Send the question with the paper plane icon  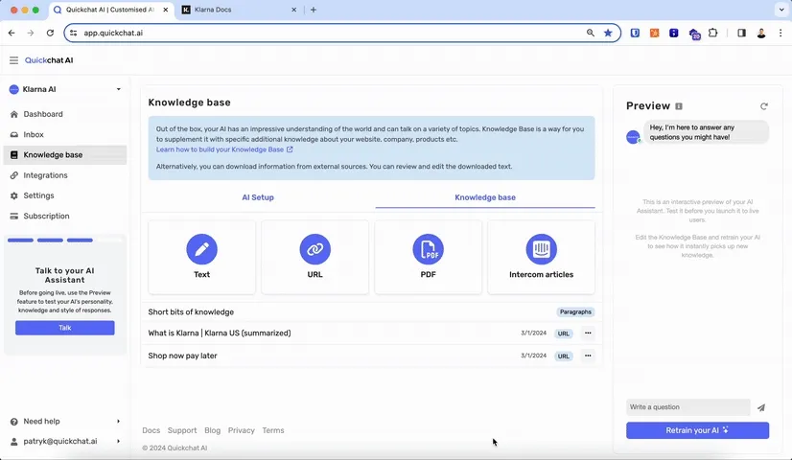click(761, 407)
